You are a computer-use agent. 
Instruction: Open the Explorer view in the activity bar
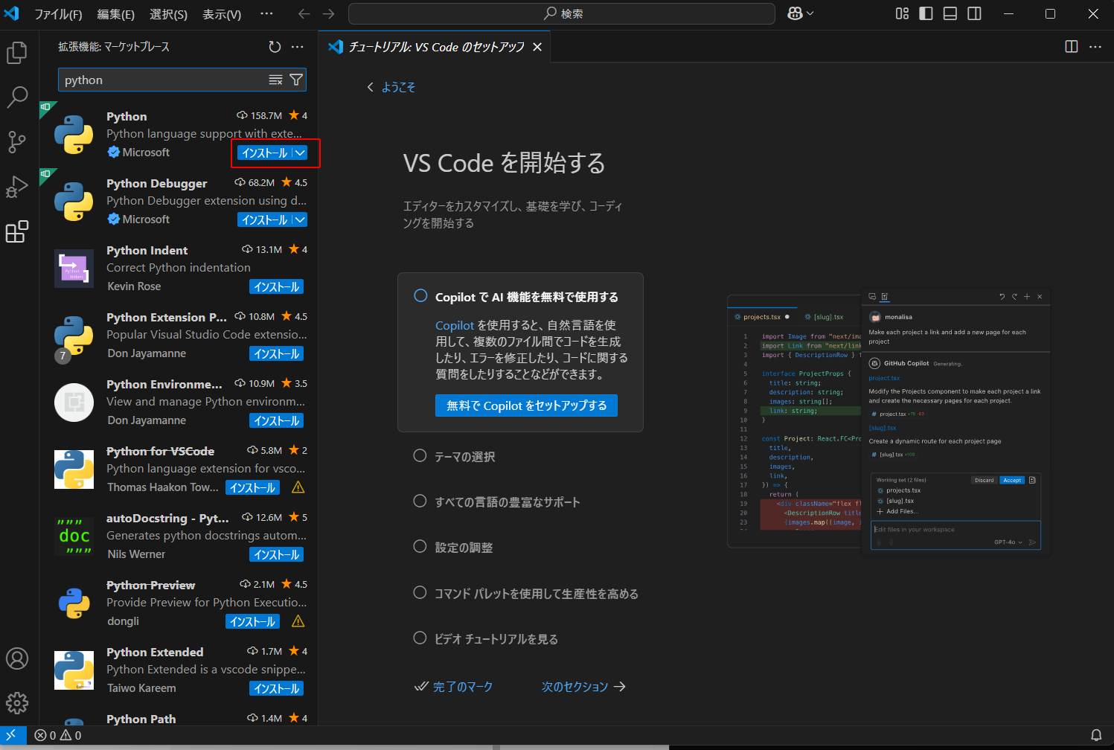tap(16, 53)
